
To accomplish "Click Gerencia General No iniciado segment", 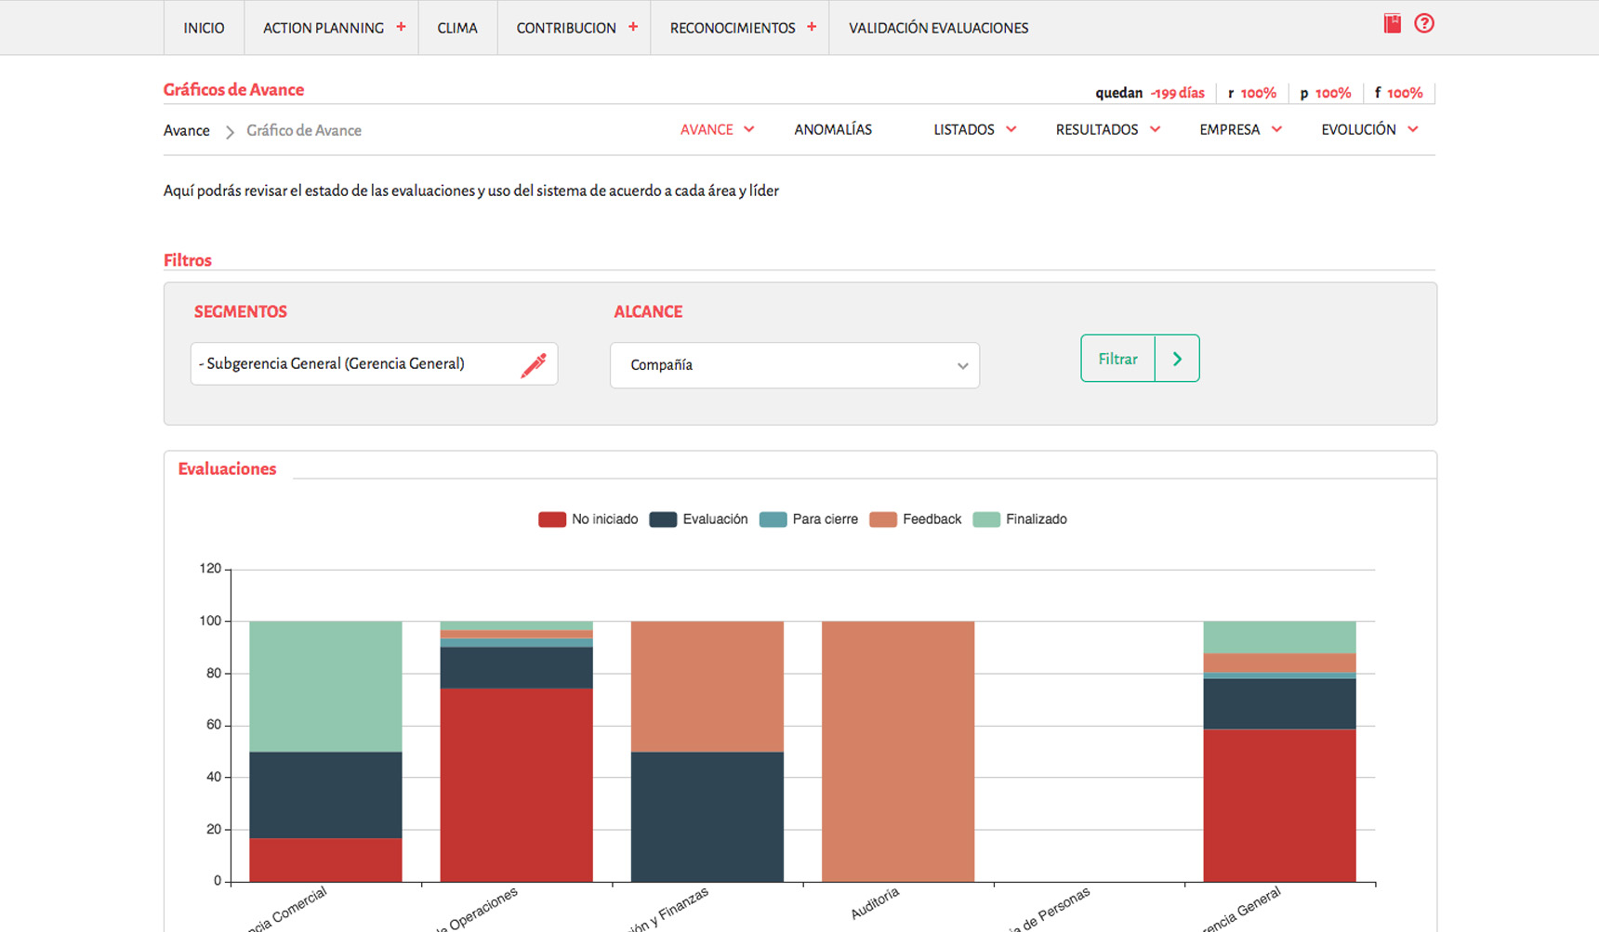I will [1279, 806].
